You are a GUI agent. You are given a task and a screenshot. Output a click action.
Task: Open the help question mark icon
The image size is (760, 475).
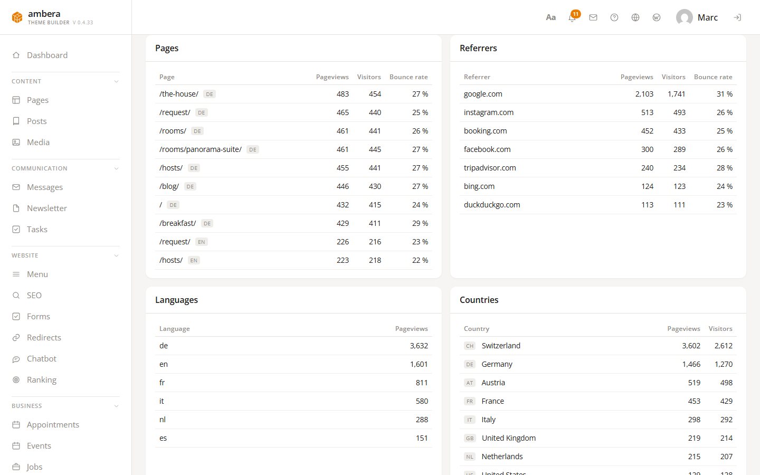(x=614, y=17)
